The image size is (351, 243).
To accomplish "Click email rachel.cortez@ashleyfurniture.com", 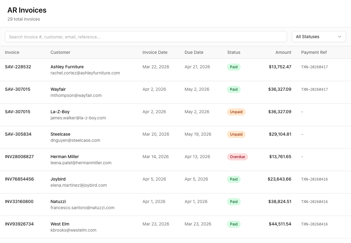I will coord(85,73).
